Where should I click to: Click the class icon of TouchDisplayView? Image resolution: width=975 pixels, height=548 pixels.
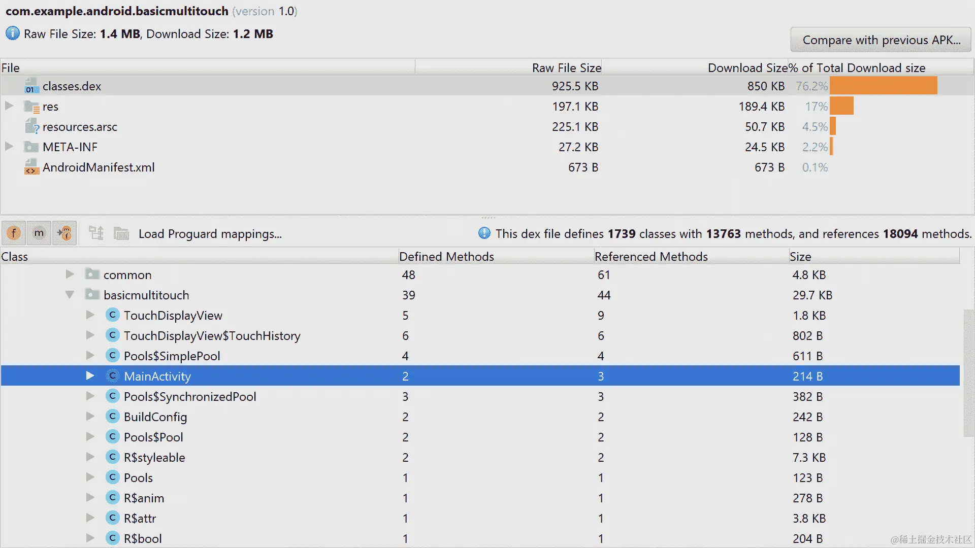113,315
